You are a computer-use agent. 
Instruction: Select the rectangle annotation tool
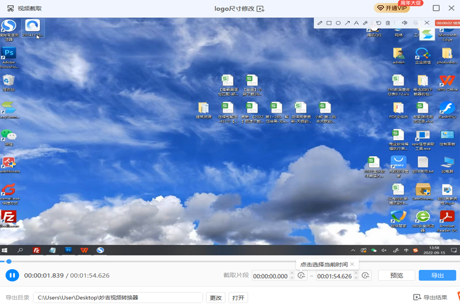(x=329, y=23)
